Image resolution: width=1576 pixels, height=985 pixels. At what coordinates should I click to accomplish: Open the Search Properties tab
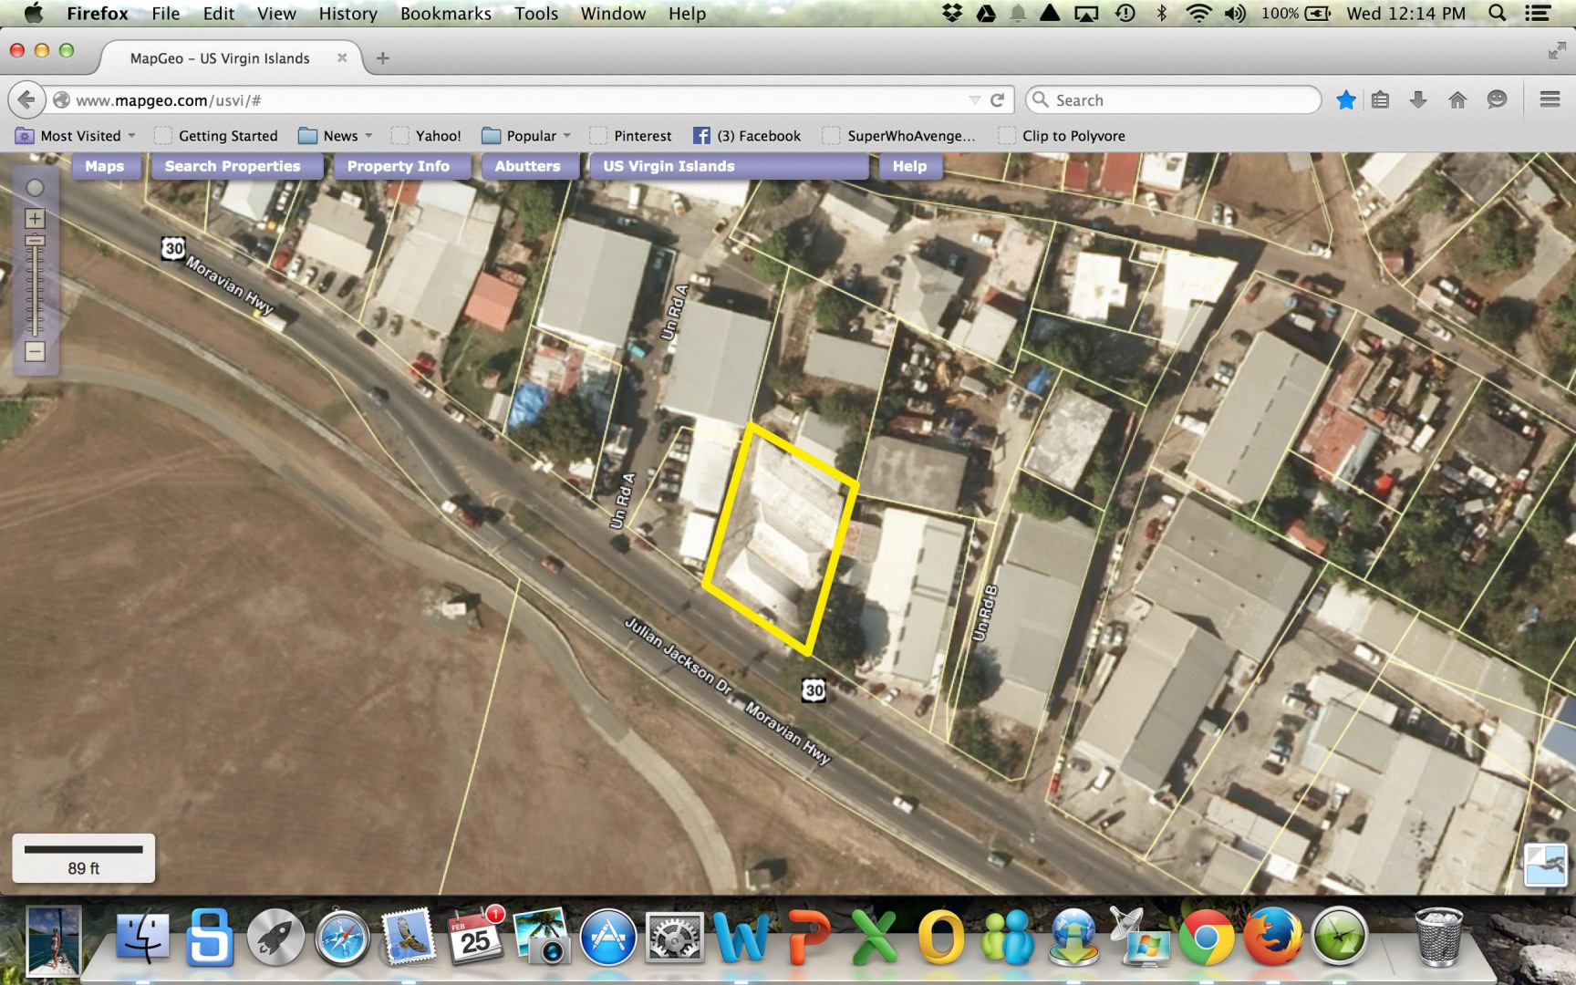click(x=233, y=166)
